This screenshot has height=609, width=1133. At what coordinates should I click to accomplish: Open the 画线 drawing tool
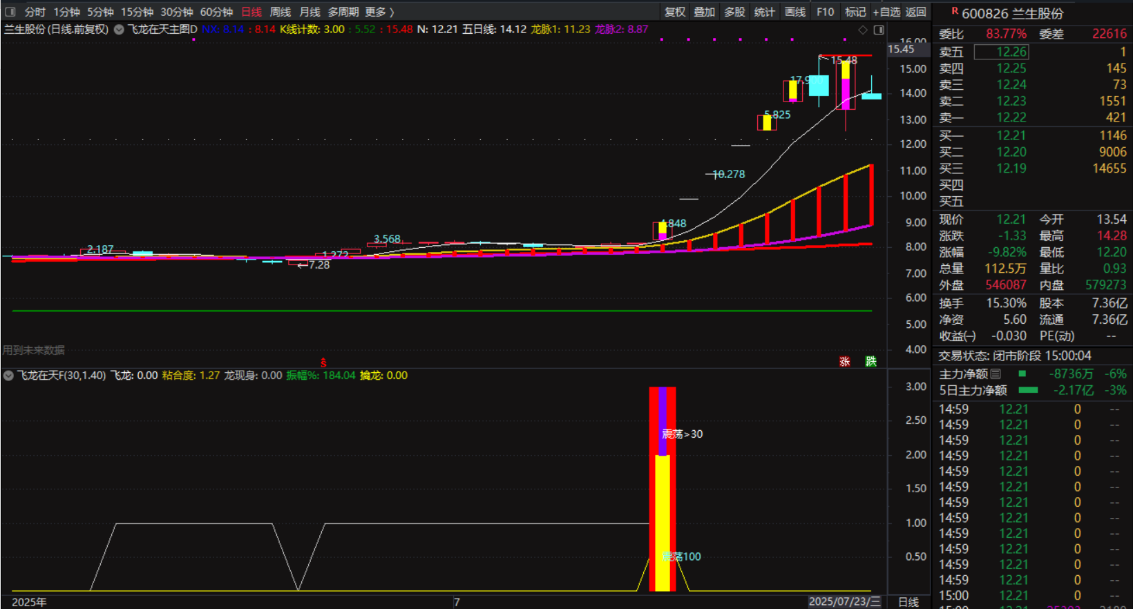(795, 12)
